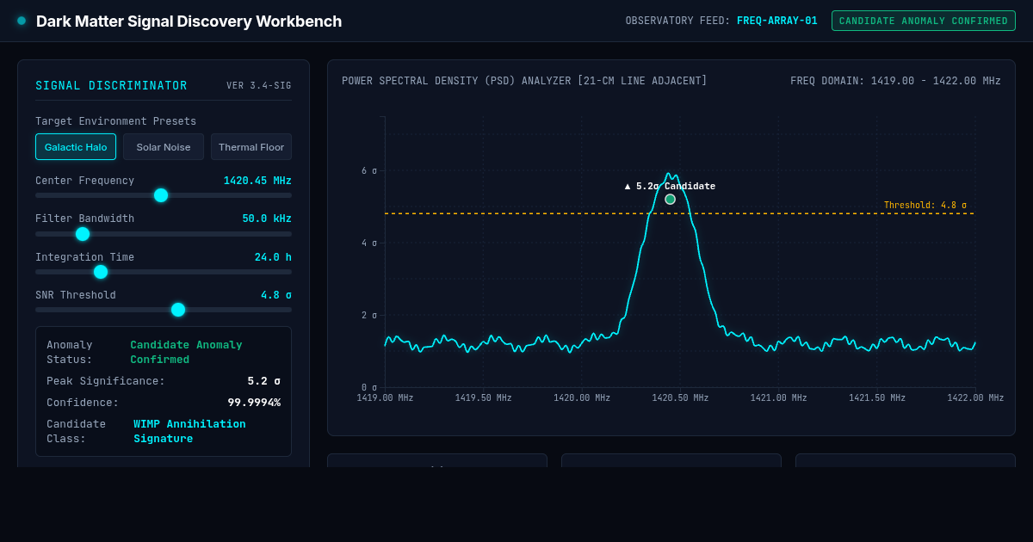
Task: Click the 1420.00 MHz axis label
Action: (582, 397)
